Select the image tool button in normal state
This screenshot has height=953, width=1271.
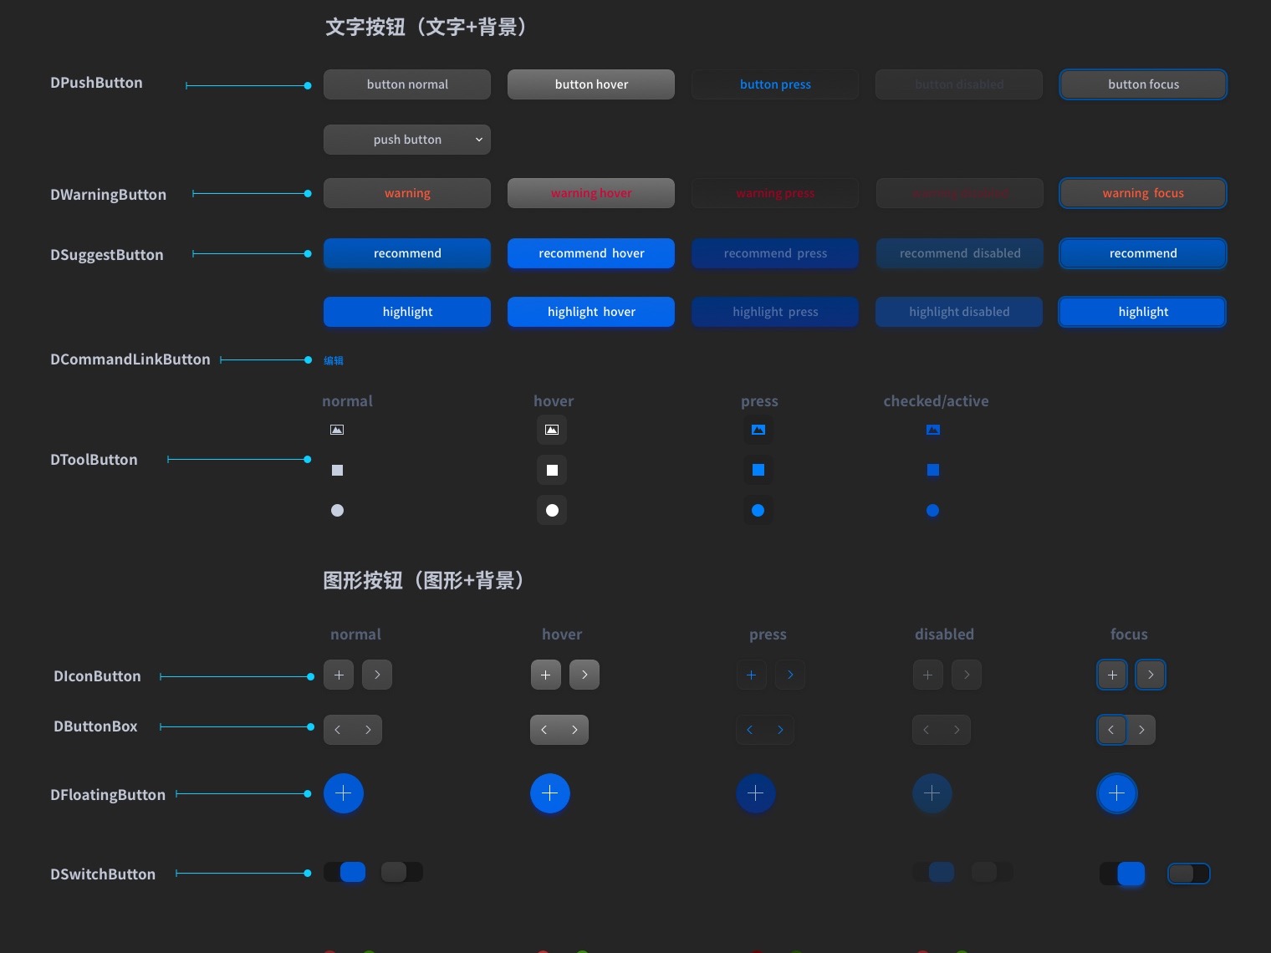coord(337,430)
